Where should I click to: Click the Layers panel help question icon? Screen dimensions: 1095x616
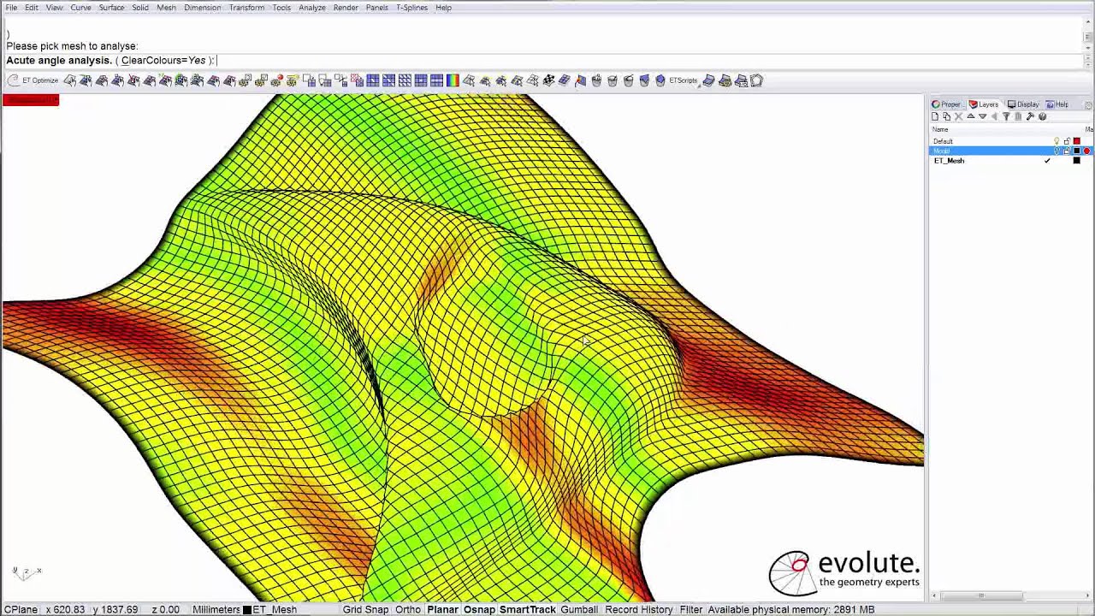(1042, 116)
